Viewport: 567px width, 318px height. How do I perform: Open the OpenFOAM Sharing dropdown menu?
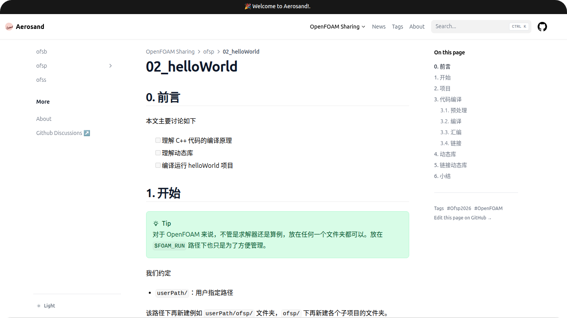(338, 27)
